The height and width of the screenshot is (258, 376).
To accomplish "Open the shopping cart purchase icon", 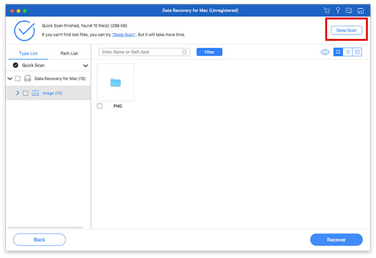I will (326, 10).
